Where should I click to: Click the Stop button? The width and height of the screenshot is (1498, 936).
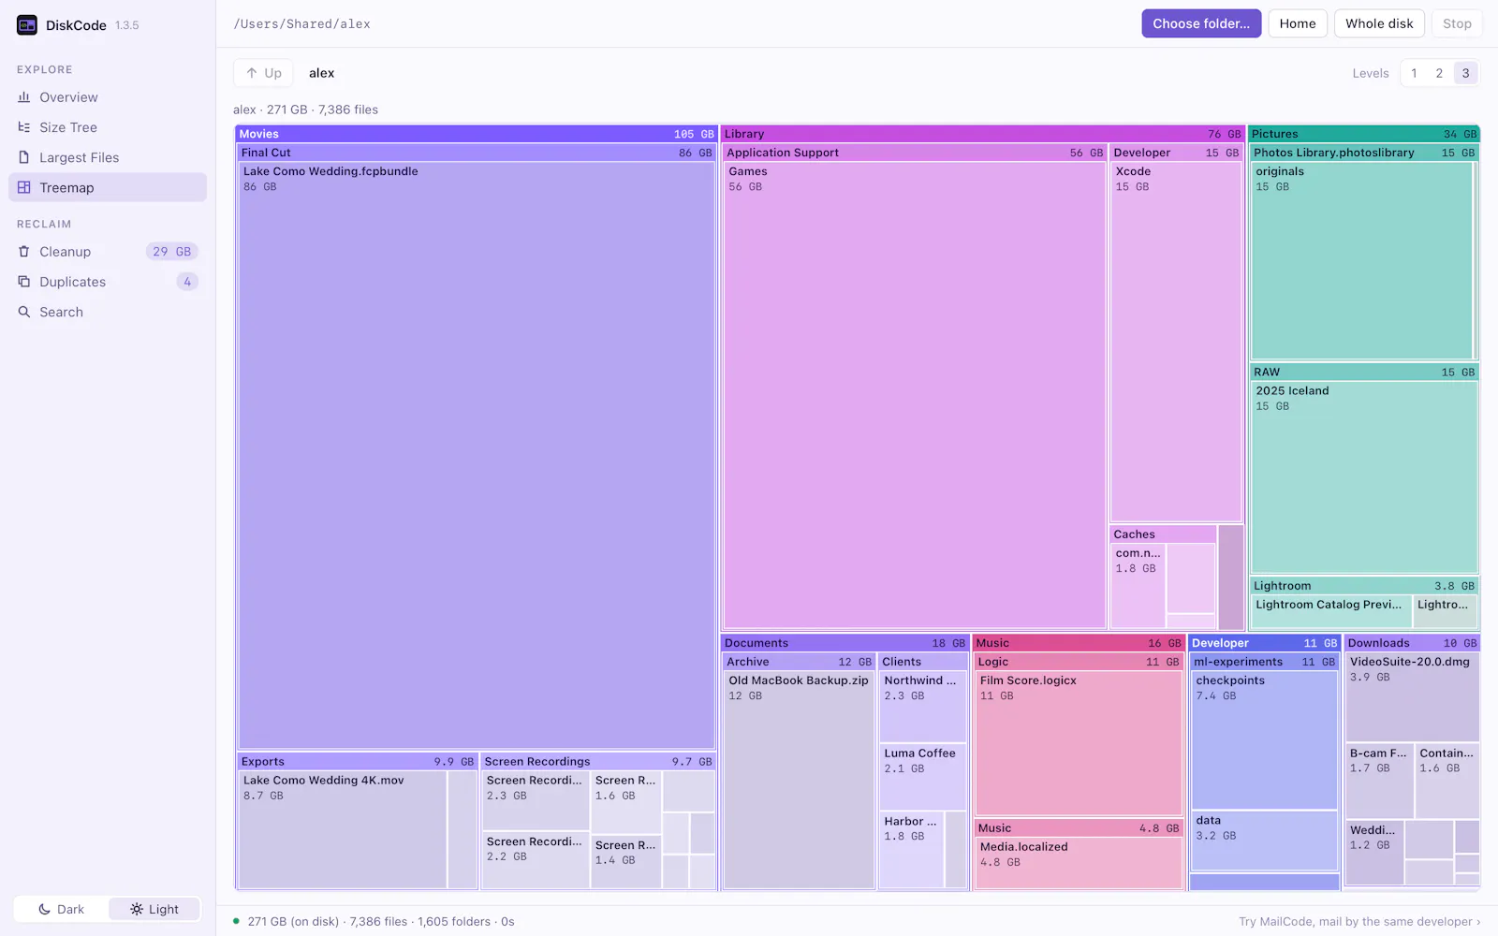tap(1457, 23)
